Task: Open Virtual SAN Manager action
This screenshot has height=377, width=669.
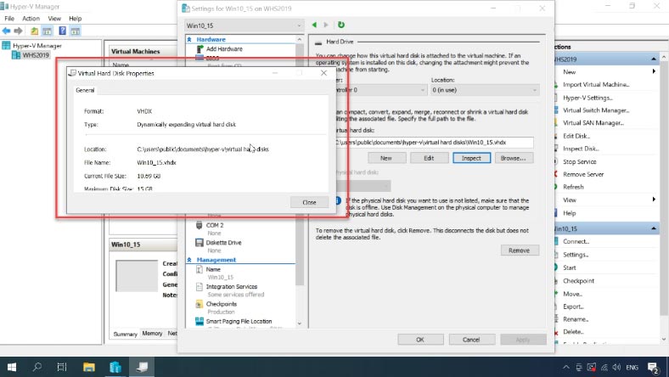Action: tap(593, 123)
